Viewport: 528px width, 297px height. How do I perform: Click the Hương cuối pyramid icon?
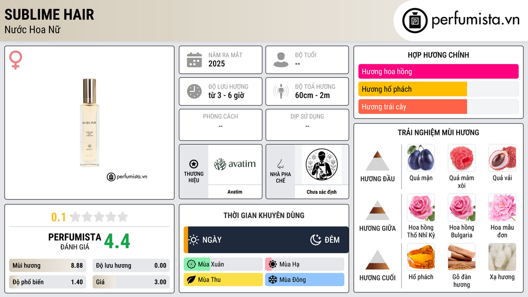[377, 260]
